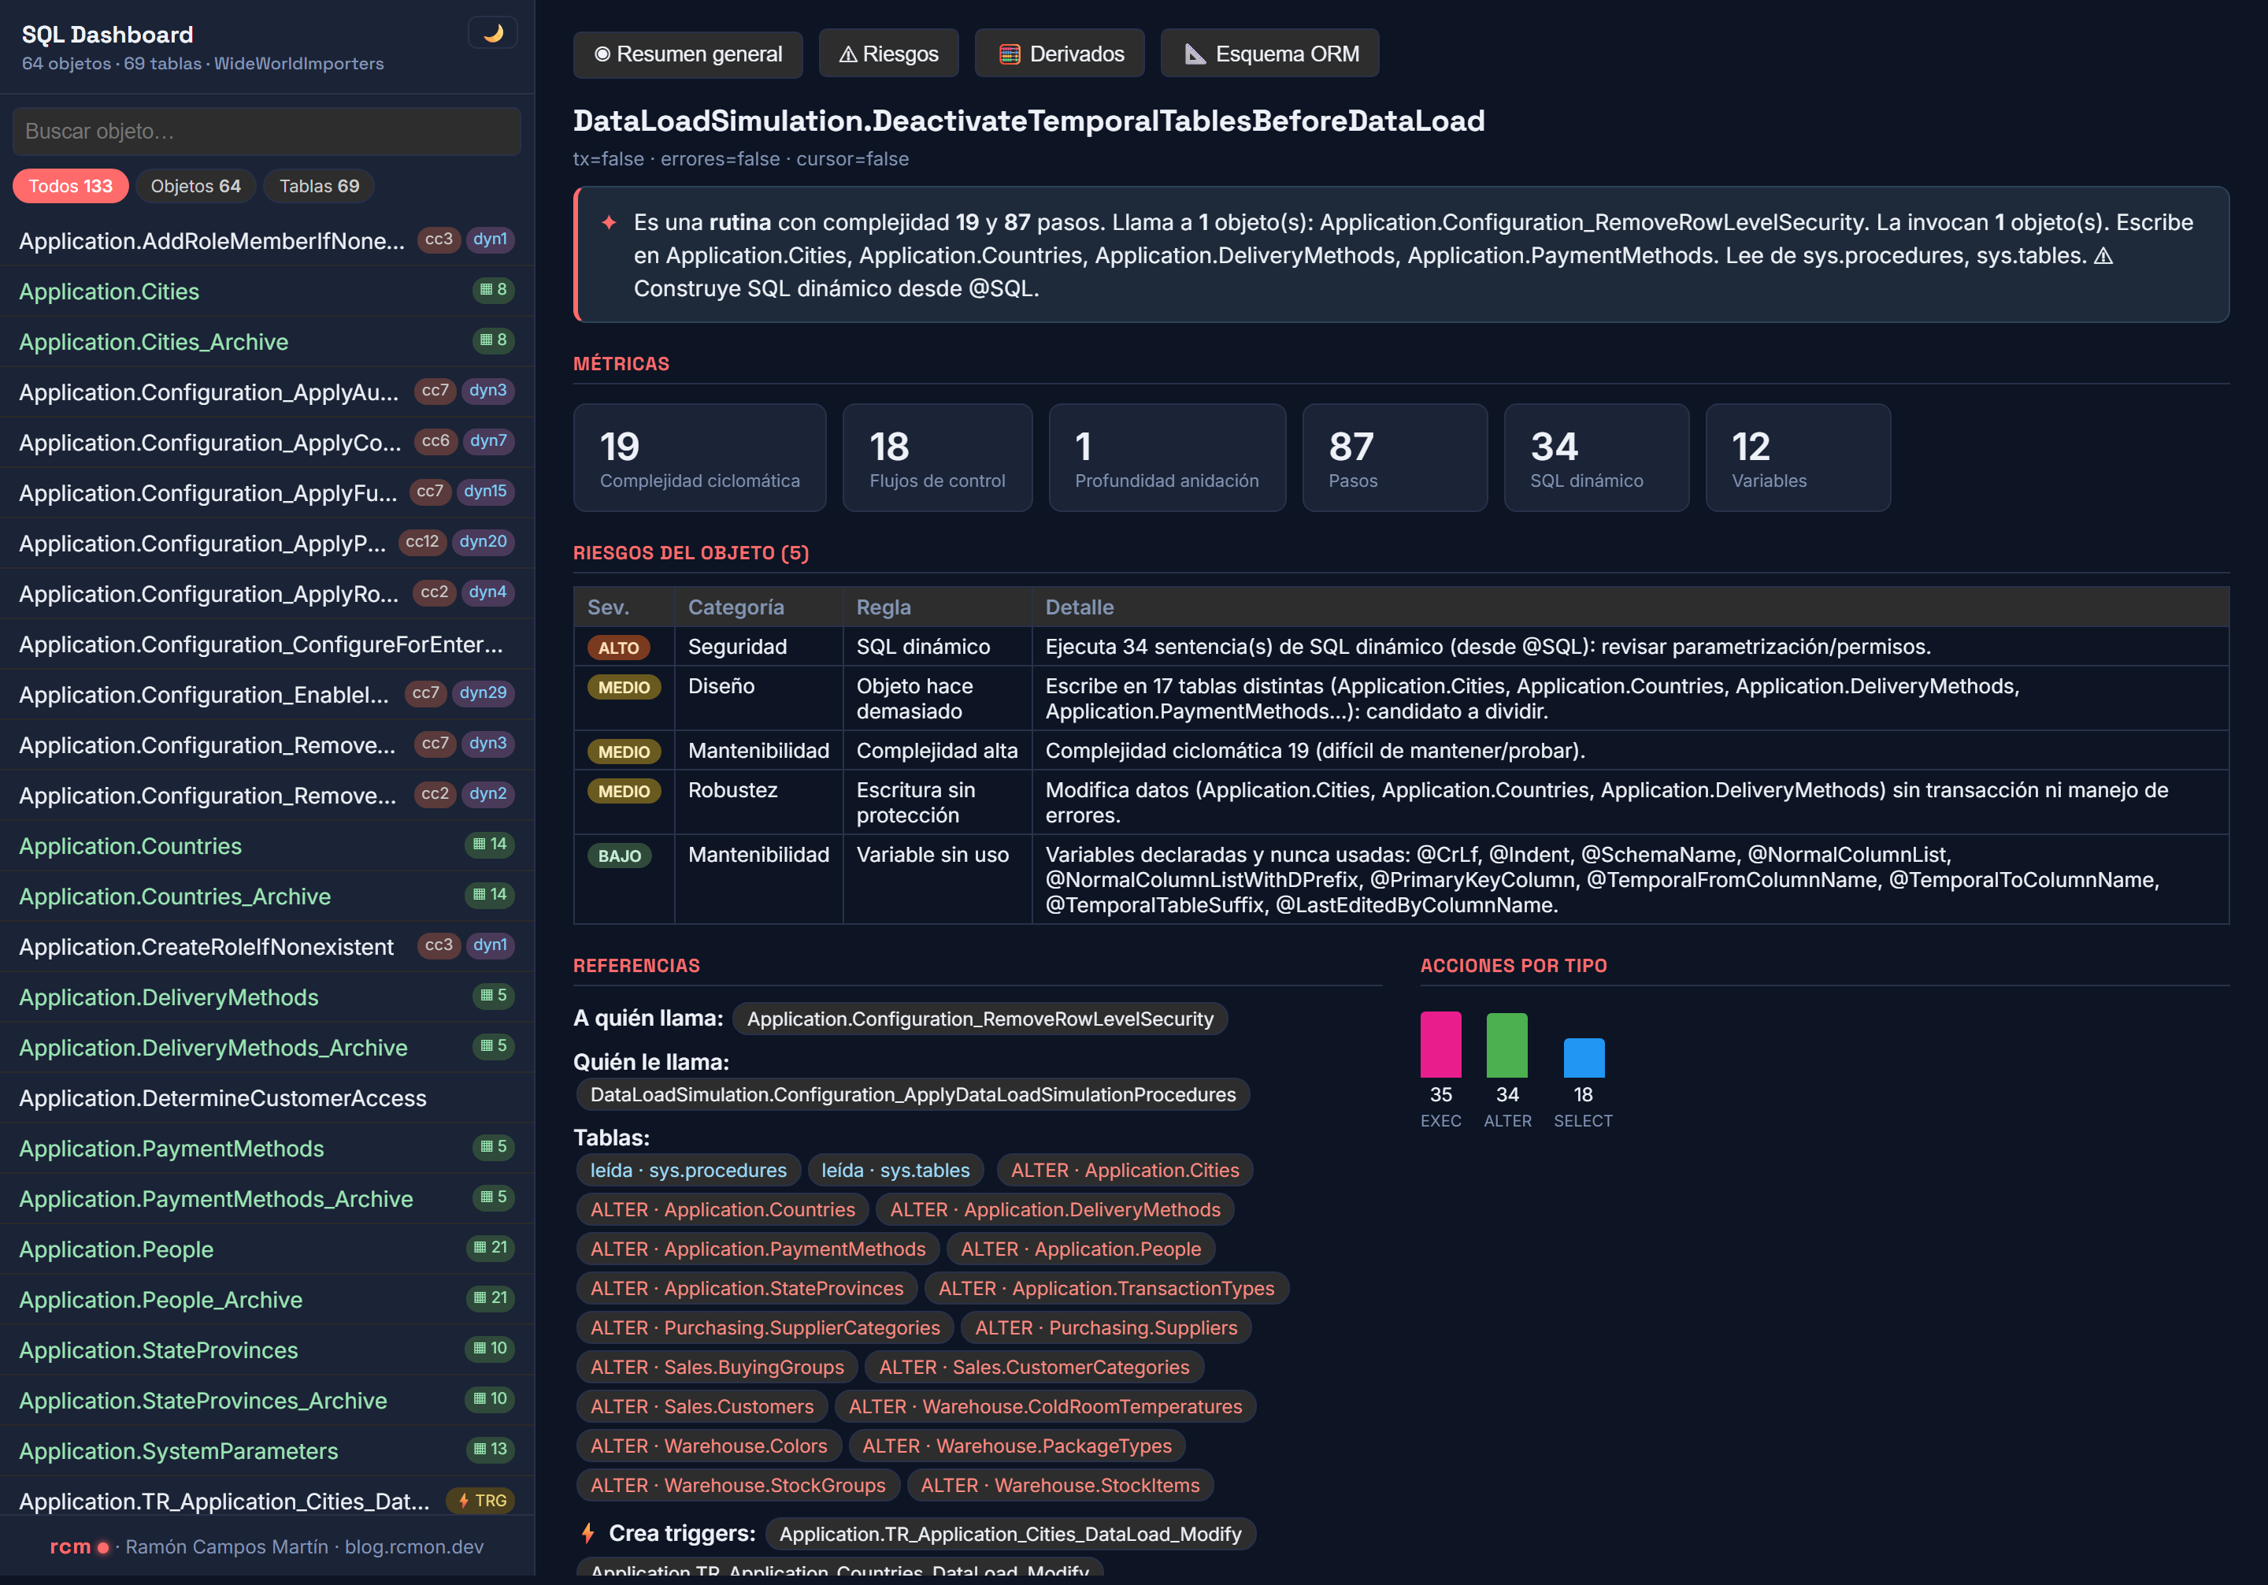Viewport: 2268px width, 1585px height.
Task: Click ALTER · Warehouse.ColdRoomTemperatures chip
Action: click(x=1045, y=1407)
